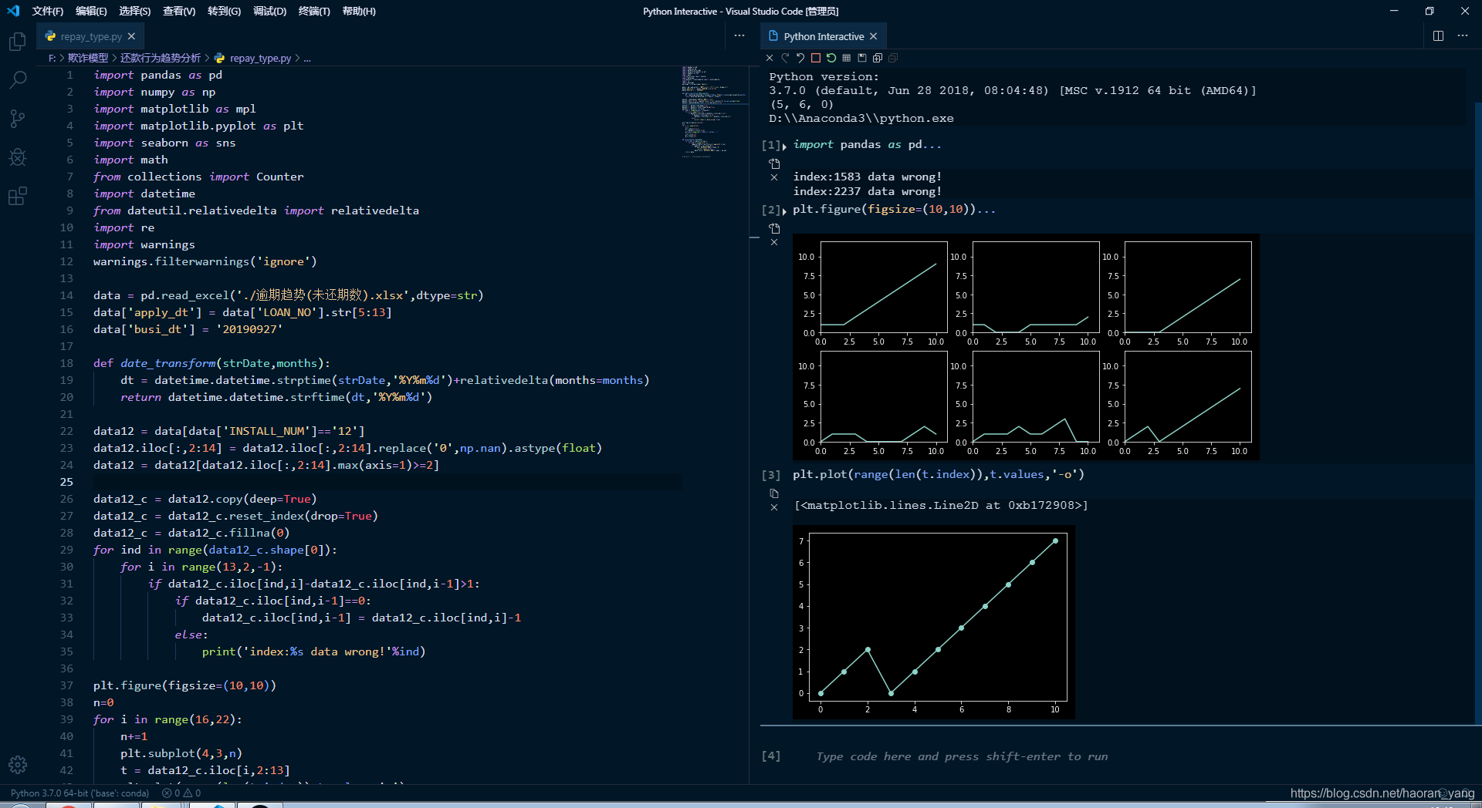Viewport: 1482px width, 808px height.
Task: Restart the kernel with green arrow icon
Action: tap(831, 58)
